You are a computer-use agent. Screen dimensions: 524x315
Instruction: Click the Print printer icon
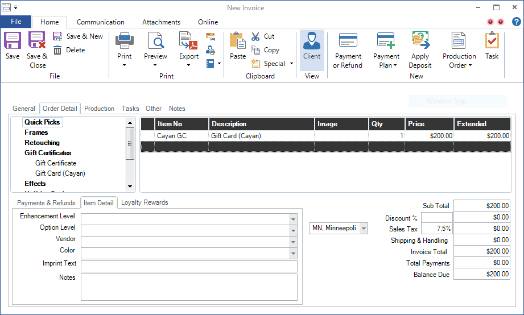pos(125,40)
